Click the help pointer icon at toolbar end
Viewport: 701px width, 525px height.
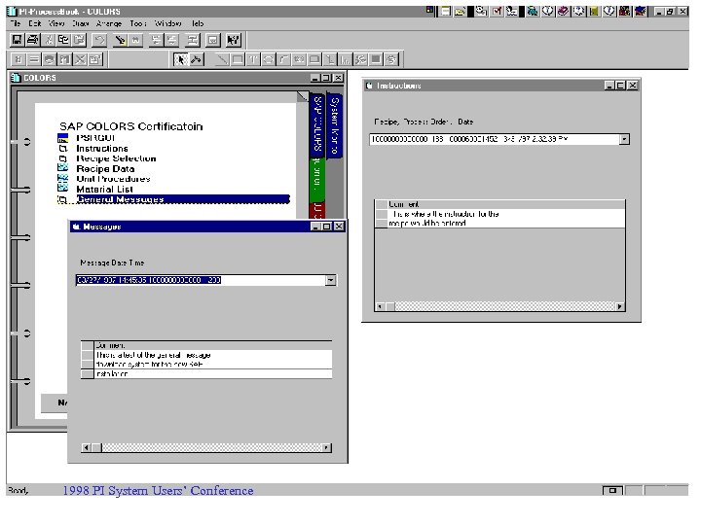[x=233, y=40]
